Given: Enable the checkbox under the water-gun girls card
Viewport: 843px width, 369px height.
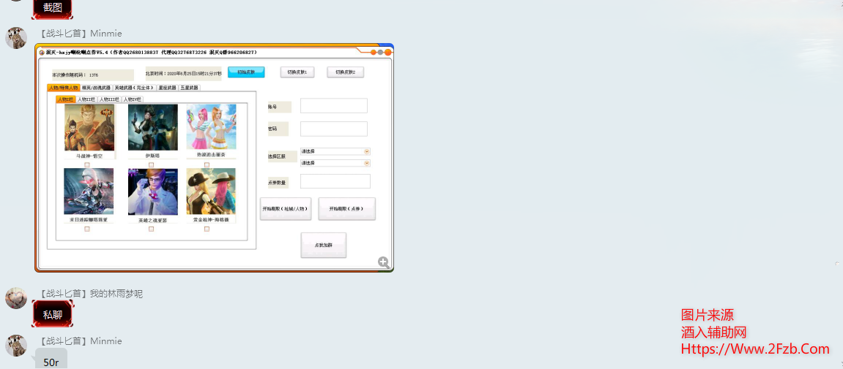Looking at the screenshot, I should [207, 164].
